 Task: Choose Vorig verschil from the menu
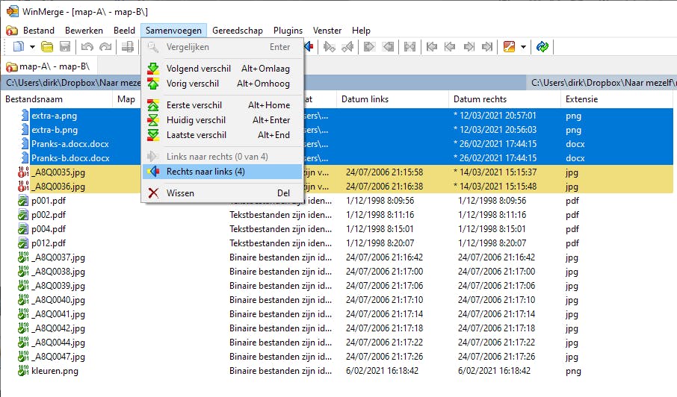[x=223, y=84]
